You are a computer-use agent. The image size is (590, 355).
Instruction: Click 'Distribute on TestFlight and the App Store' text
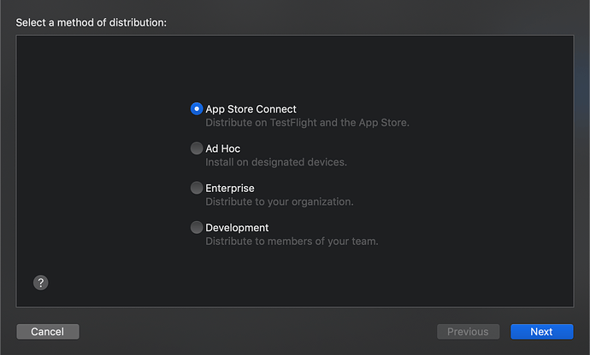[307, 123]
